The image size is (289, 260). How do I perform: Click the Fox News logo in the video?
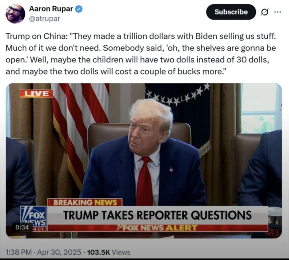tap(33, 219)
